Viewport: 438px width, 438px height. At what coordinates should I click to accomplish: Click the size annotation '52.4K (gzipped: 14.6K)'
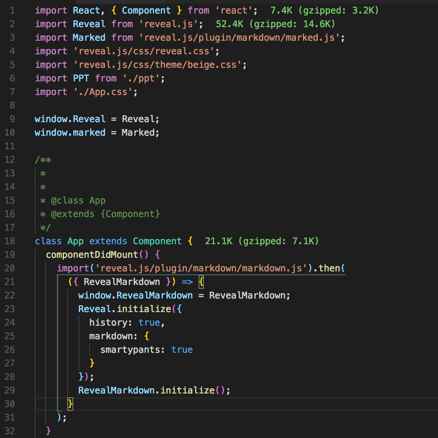(275, 24)
